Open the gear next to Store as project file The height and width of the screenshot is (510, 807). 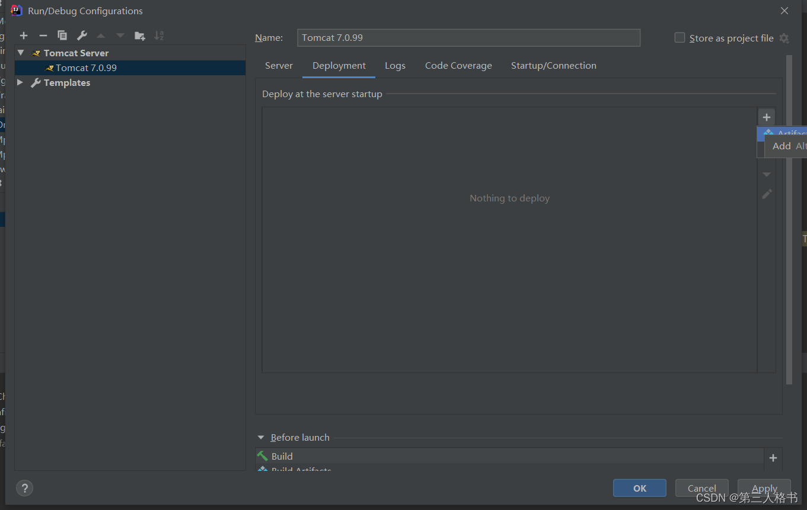(784, 38)
